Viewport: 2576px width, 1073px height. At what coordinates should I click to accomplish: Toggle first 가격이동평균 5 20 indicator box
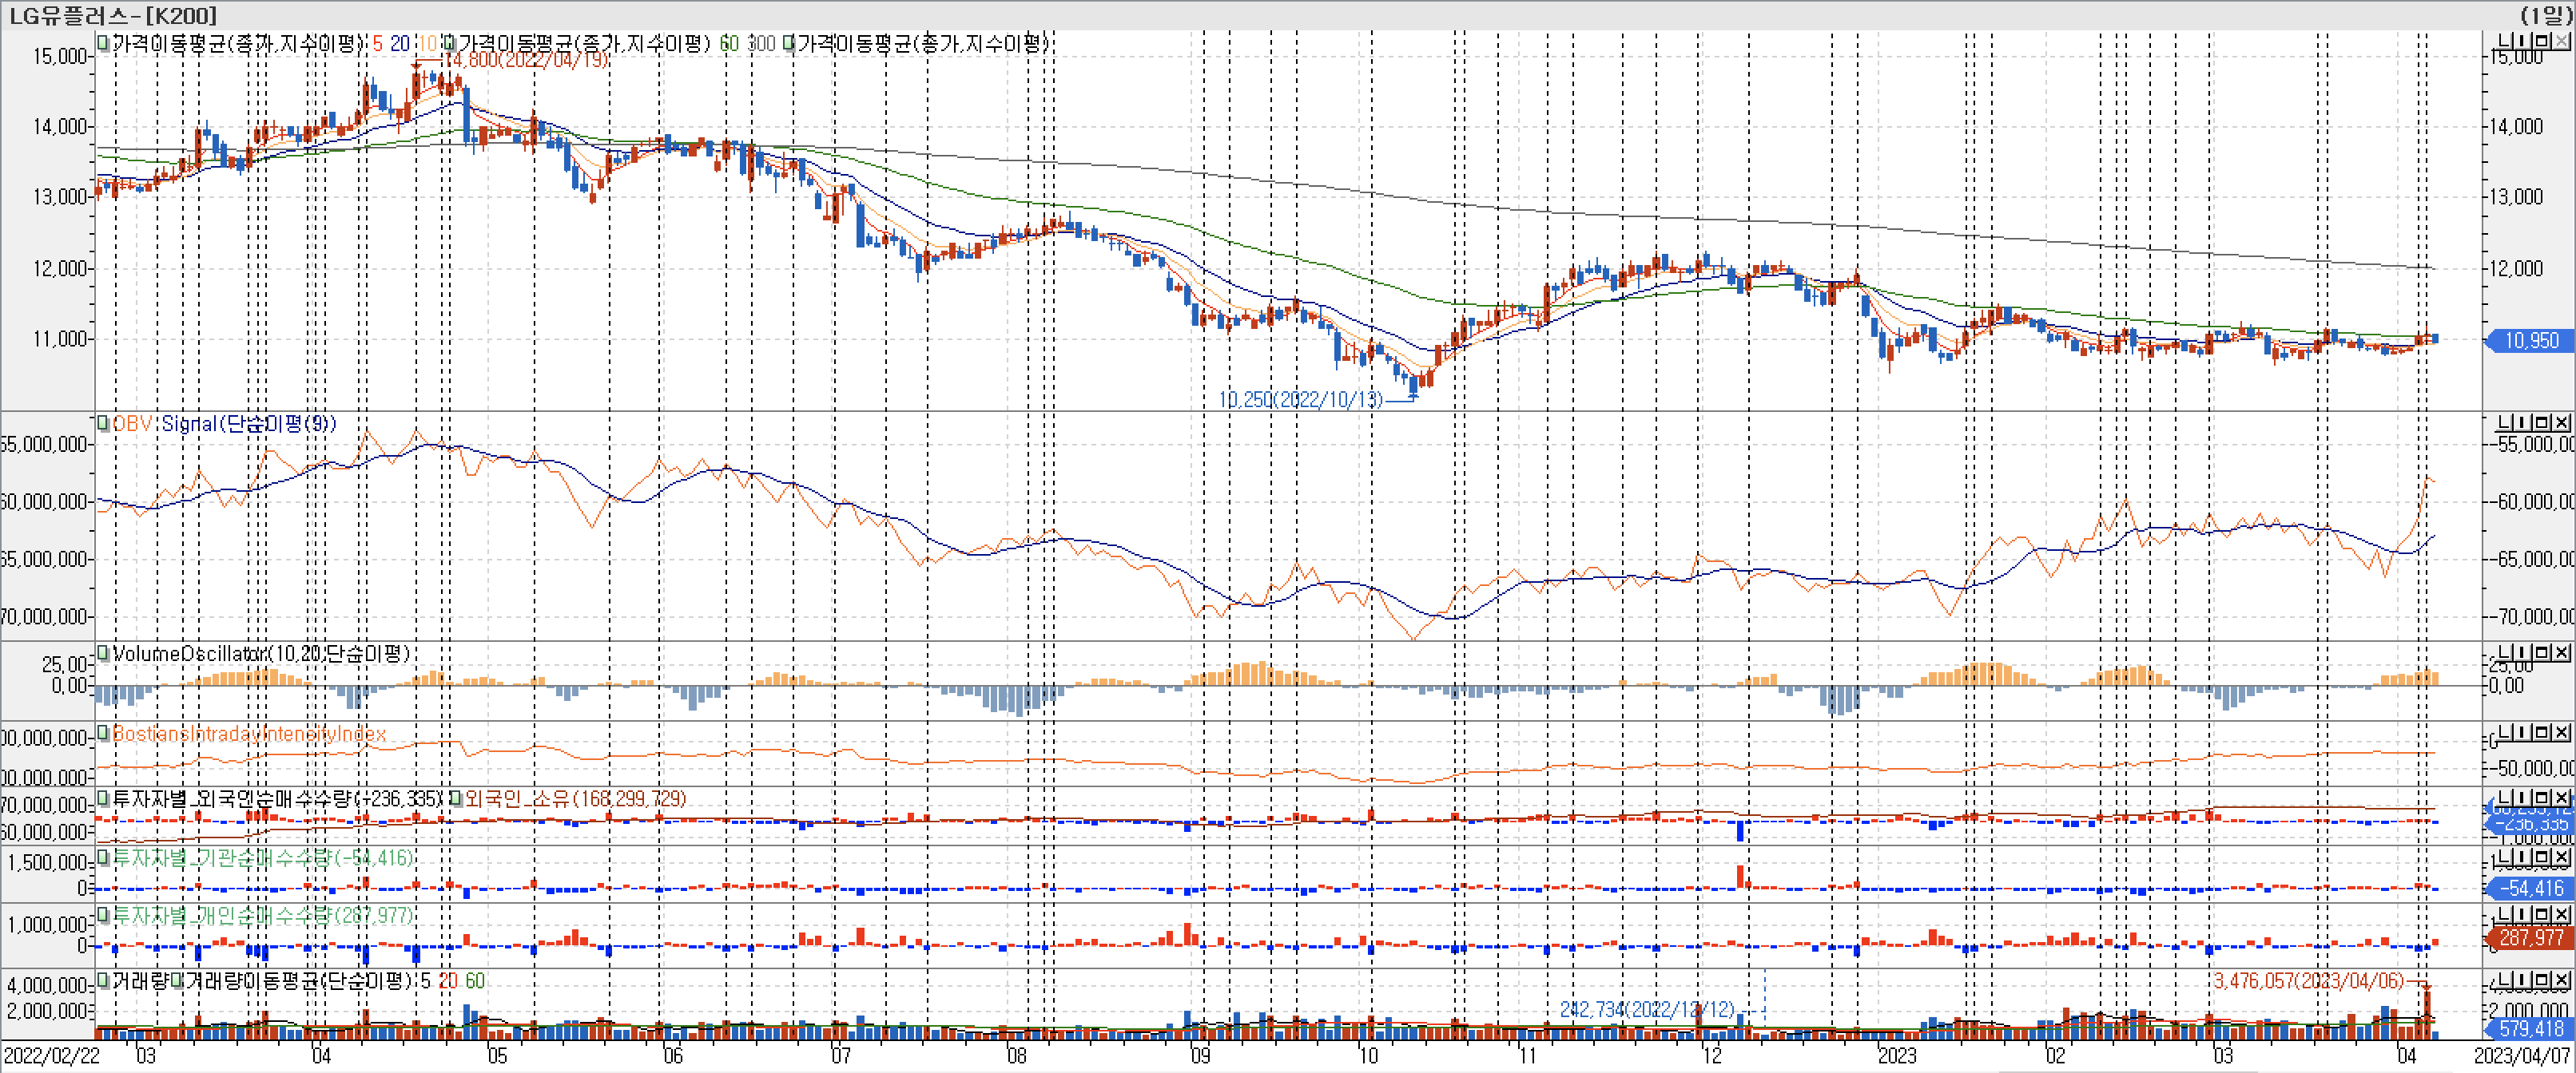(103, 43)
